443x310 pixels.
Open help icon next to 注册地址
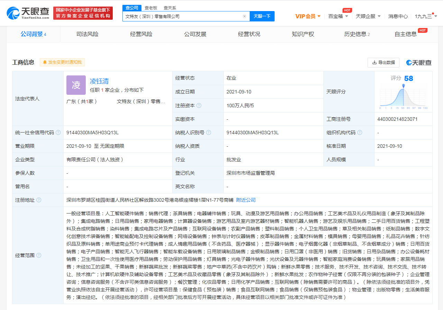tap(39, 200)
